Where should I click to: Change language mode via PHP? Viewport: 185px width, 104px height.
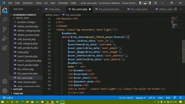tap(168, 98)
